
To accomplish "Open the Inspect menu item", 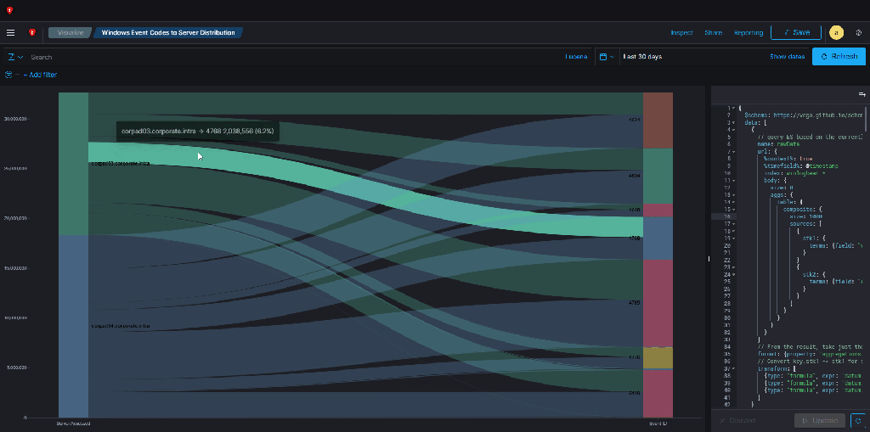I will pos(681,33).
